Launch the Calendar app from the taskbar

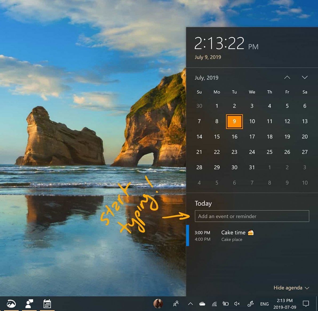47,304
